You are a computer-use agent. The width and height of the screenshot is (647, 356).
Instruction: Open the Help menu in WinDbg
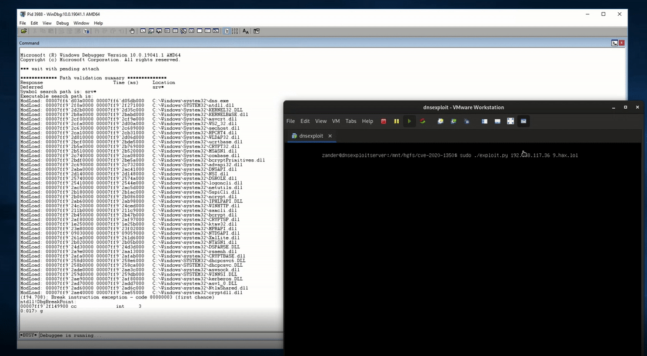[x=98, y=23]
